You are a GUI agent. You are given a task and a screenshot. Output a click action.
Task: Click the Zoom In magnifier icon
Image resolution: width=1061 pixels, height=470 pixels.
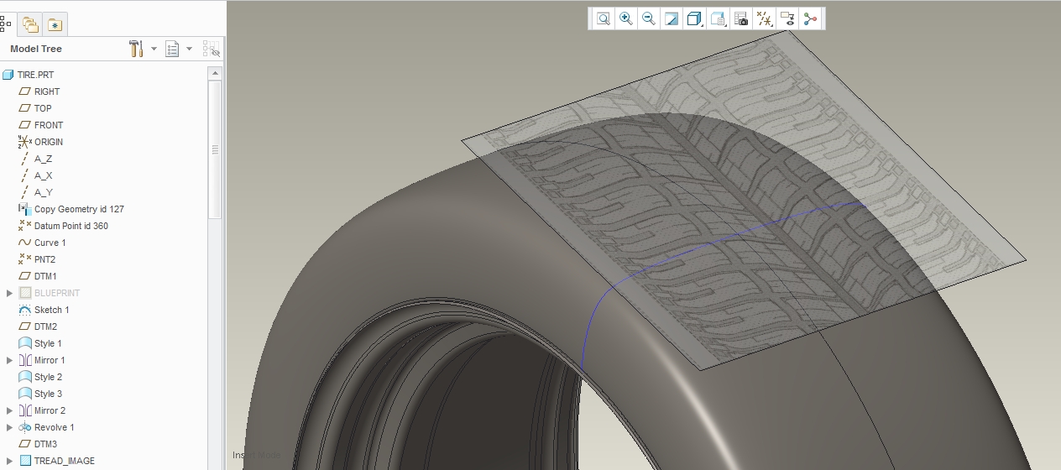coord(626,18)
